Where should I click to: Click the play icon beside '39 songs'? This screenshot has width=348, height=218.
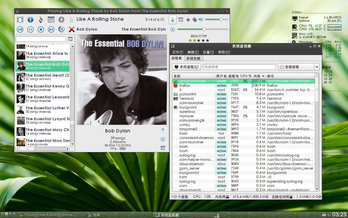[163, 139]
